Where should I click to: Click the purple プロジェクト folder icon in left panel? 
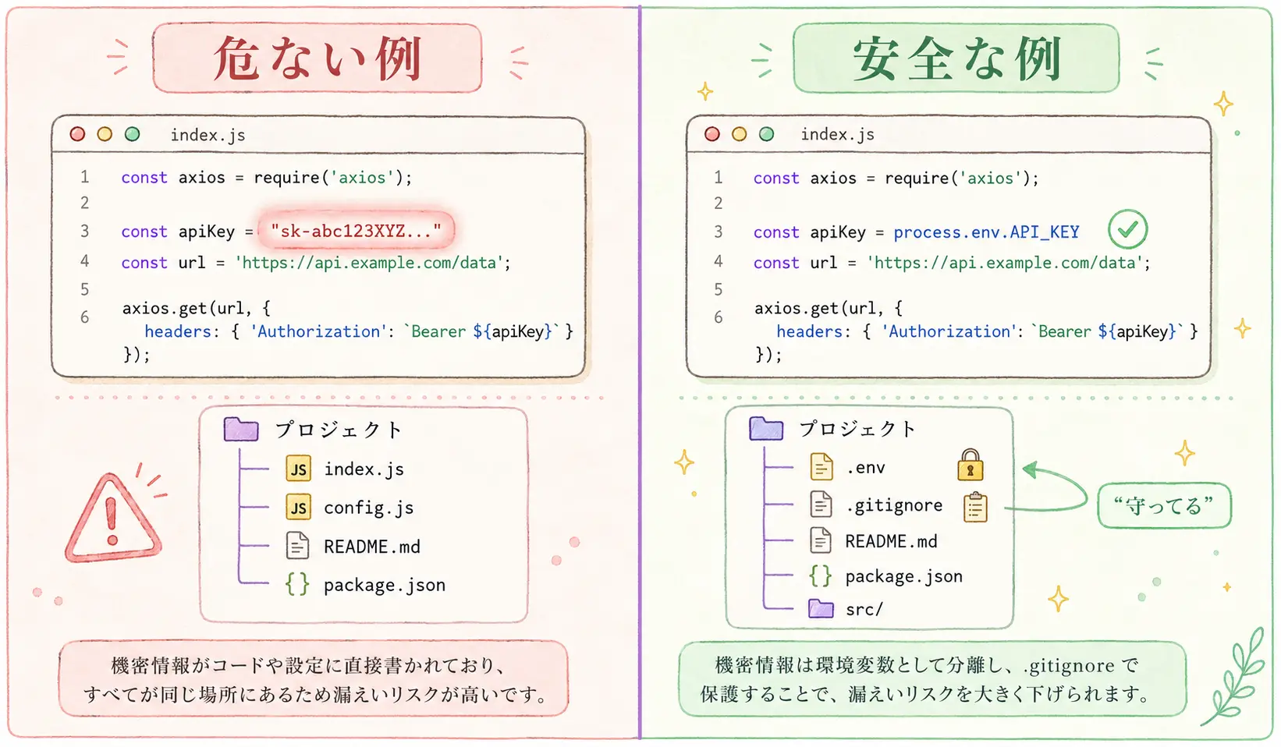pyautogui.click(x=241, y=429)
